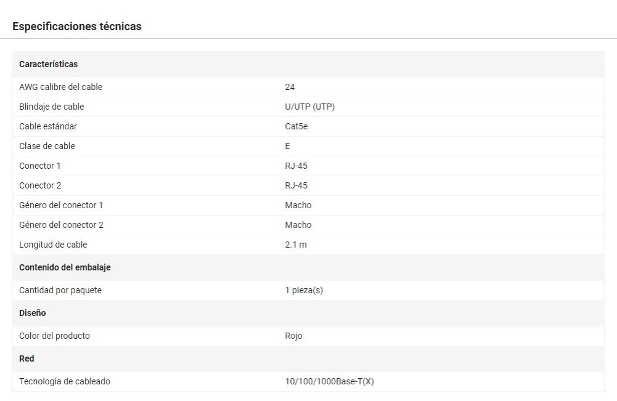Select the U/UTP (UTP) value
617x401 pixels.
point(309,107)
